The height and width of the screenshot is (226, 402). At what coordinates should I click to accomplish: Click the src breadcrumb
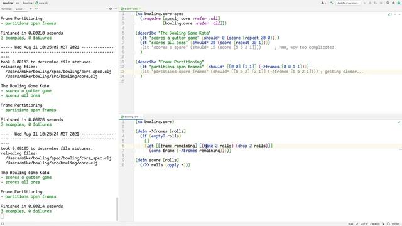click(18, 3)
